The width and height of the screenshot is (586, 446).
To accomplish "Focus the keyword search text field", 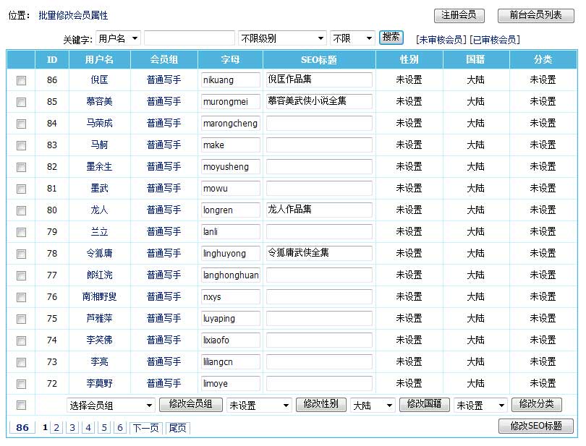I will click(x=190, y=38).
